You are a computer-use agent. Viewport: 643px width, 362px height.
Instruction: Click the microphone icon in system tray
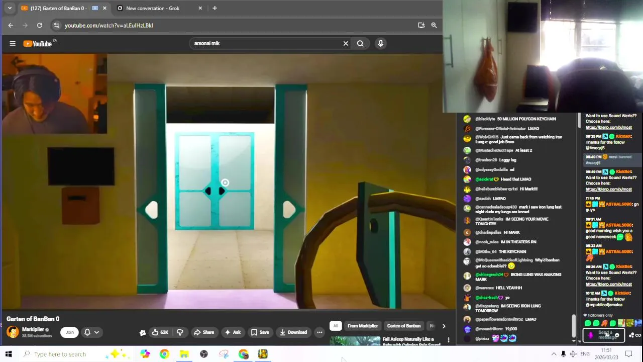point(563,354)
